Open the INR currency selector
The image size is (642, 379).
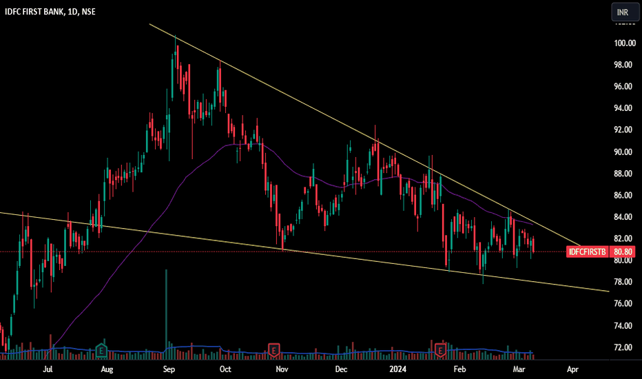click(624, 12)
